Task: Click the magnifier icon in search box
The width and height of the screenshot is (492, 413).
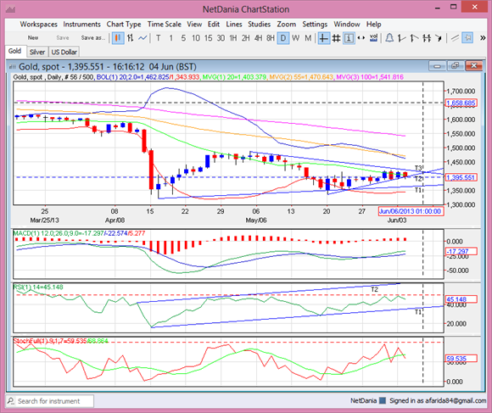Action: pos(11,401)
